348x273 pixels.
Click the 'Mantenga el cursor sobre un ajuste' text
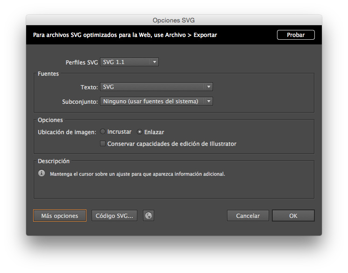[x=137, y=174]
